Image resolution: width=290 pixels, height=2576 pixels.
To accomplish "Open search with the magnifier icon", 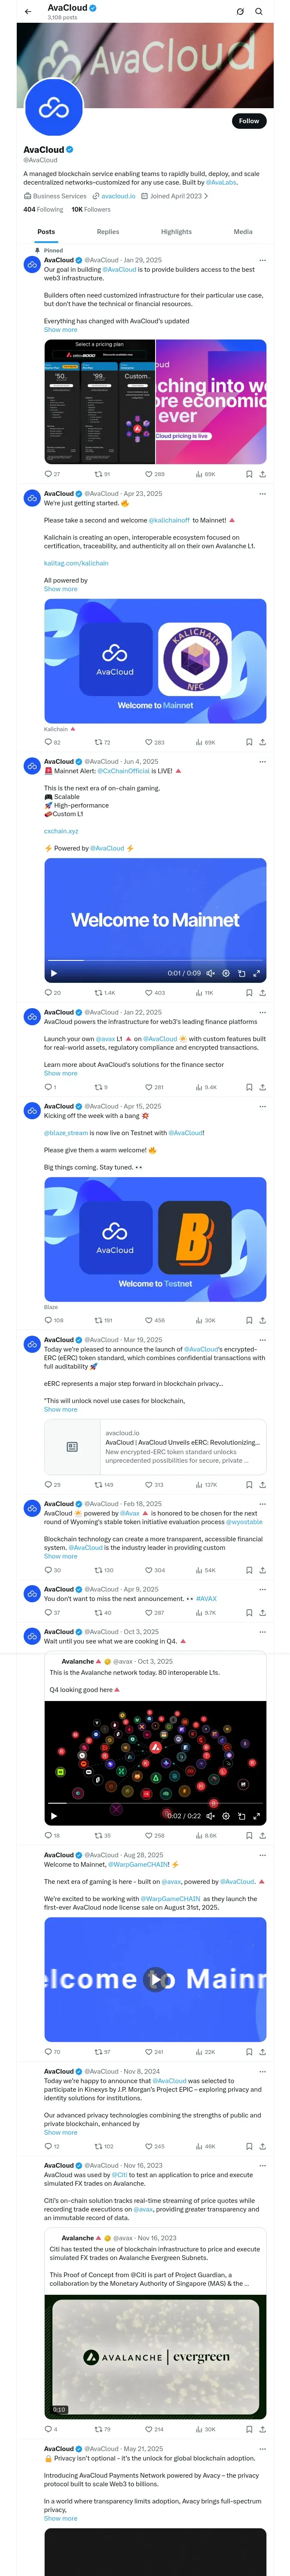I will pos(259,12).
